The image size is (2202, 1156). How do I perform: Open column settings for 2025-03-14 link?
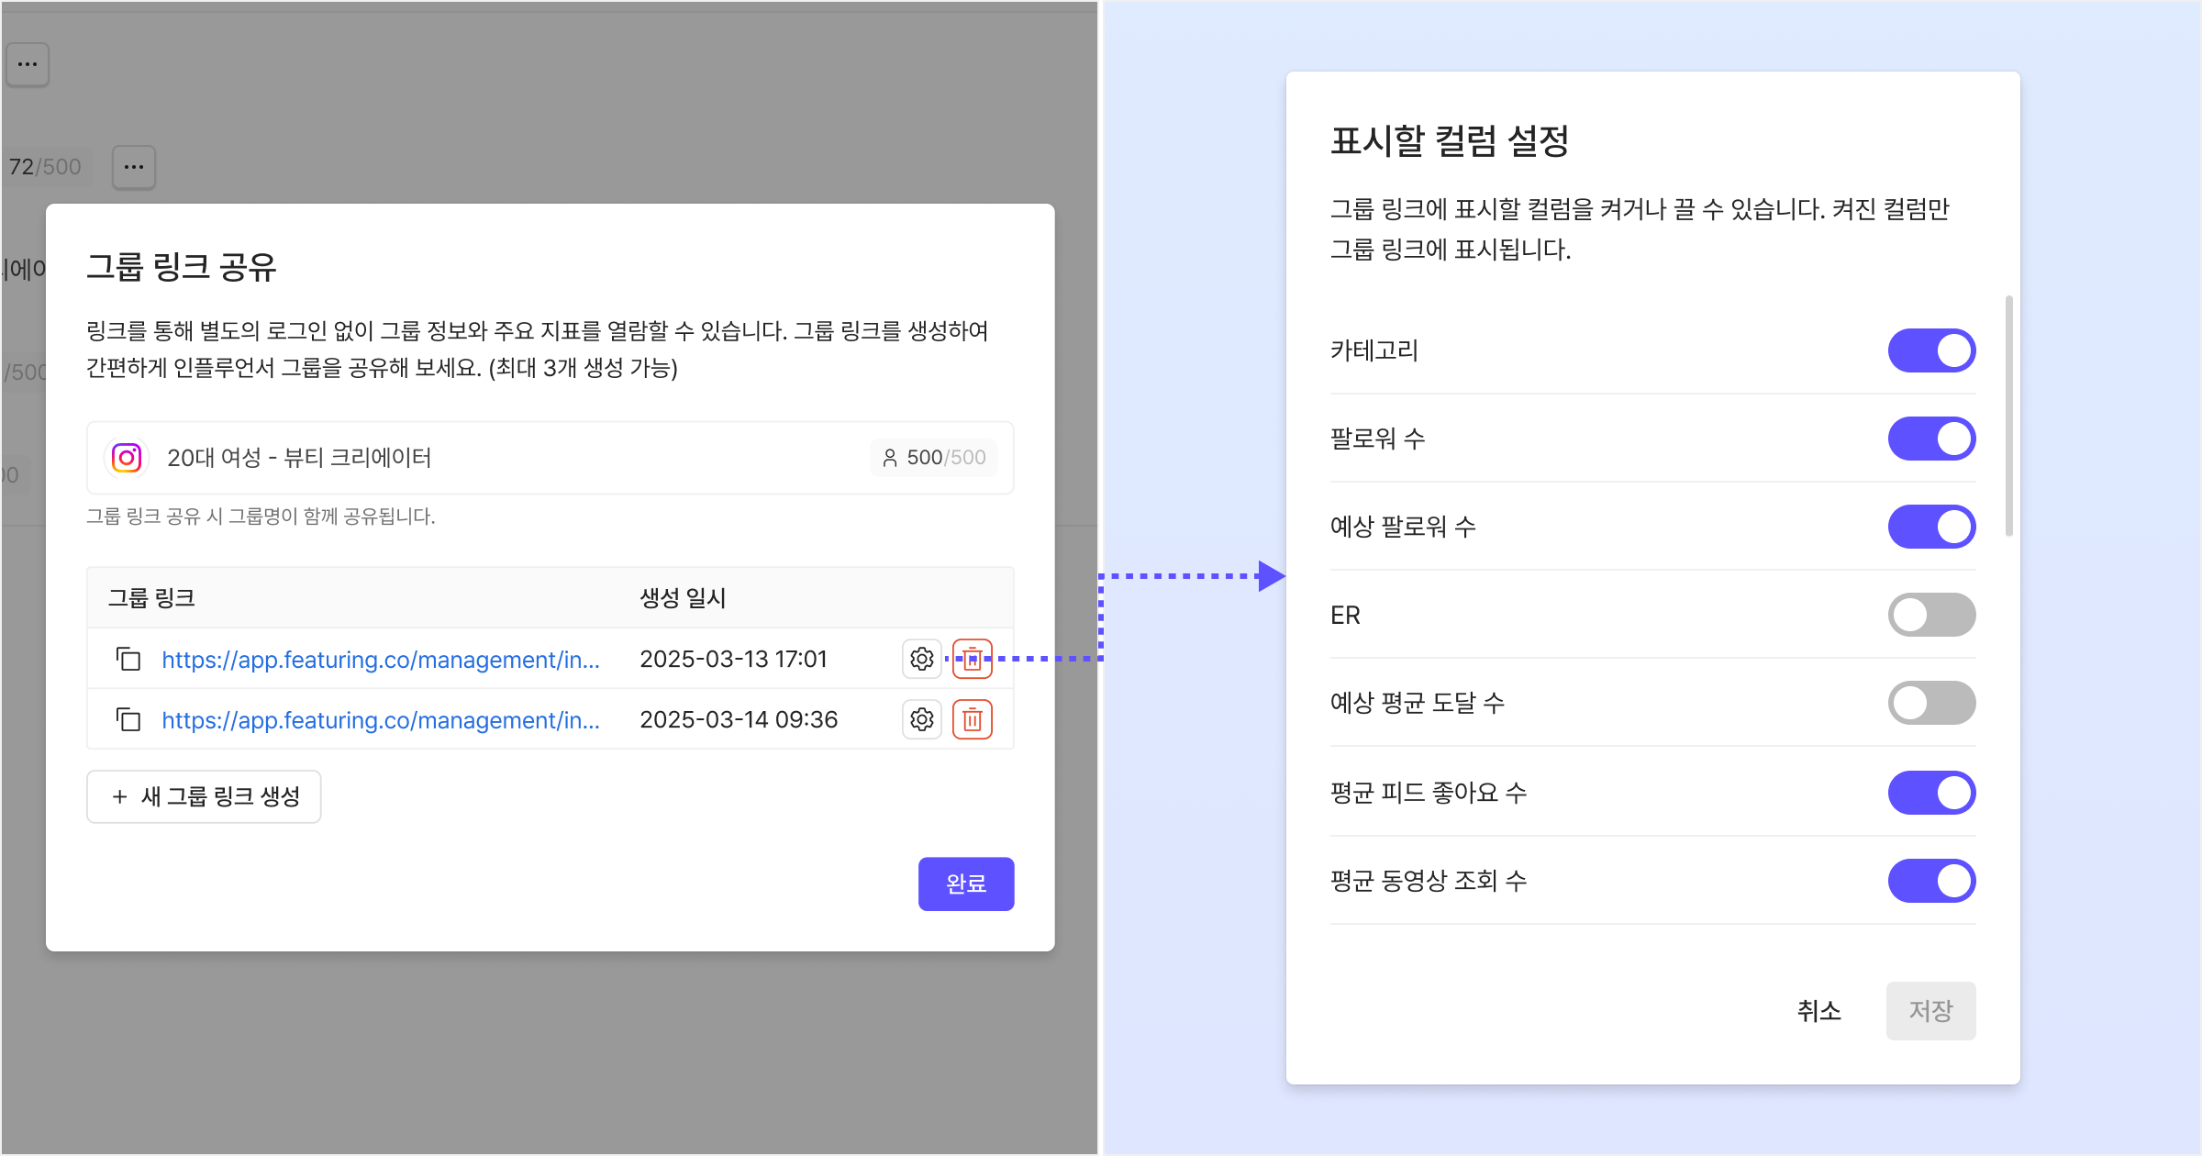coord(921,719)
